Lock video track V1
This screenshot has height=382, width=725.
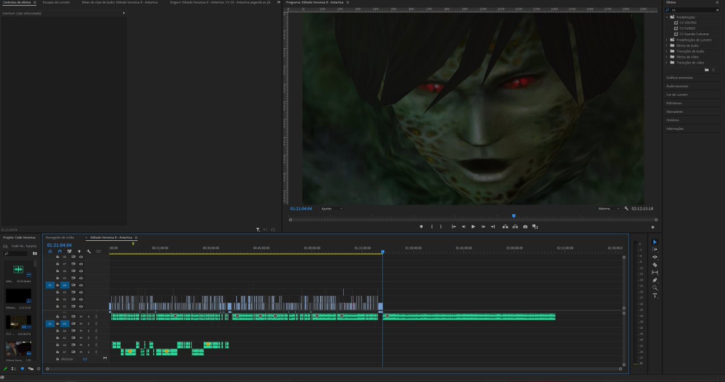pyautogui.click(x=57, y=307)
